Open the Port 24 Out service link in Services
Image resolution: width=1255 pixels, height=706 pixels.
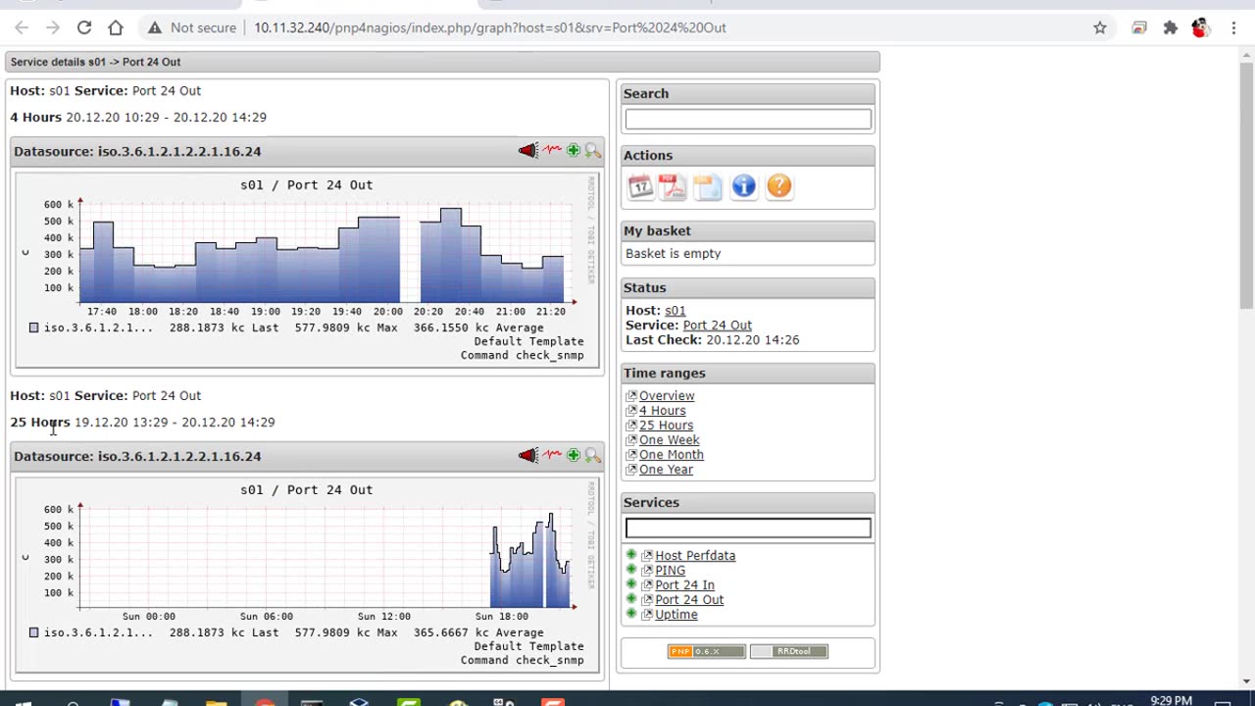pyautogui.click(x=689, y=600)
